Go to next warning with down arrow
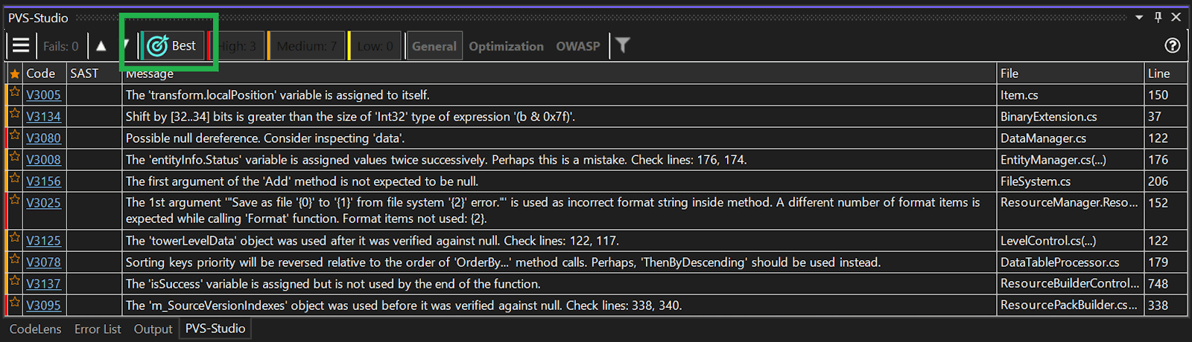The height and width of the screenshot is (342, 1192). 126,45
